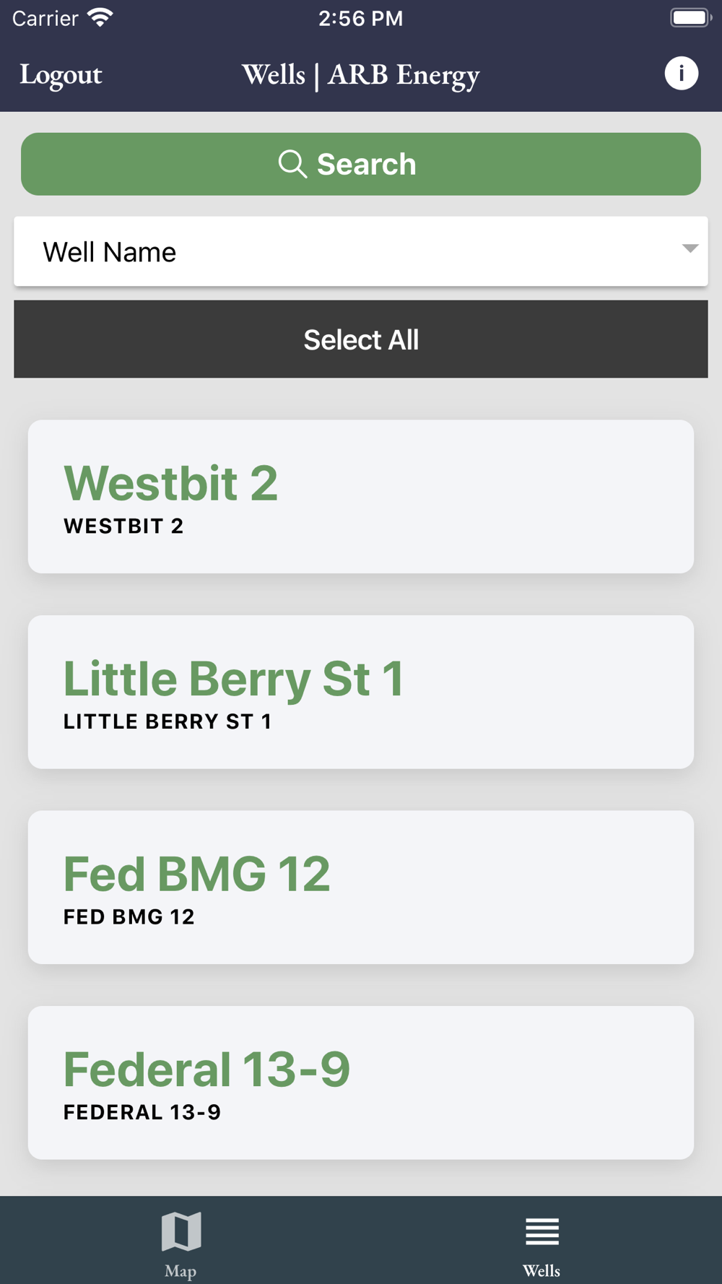
Task: Select the Wells list icon
Action: pyautogui.click(x=541, y=1231)
